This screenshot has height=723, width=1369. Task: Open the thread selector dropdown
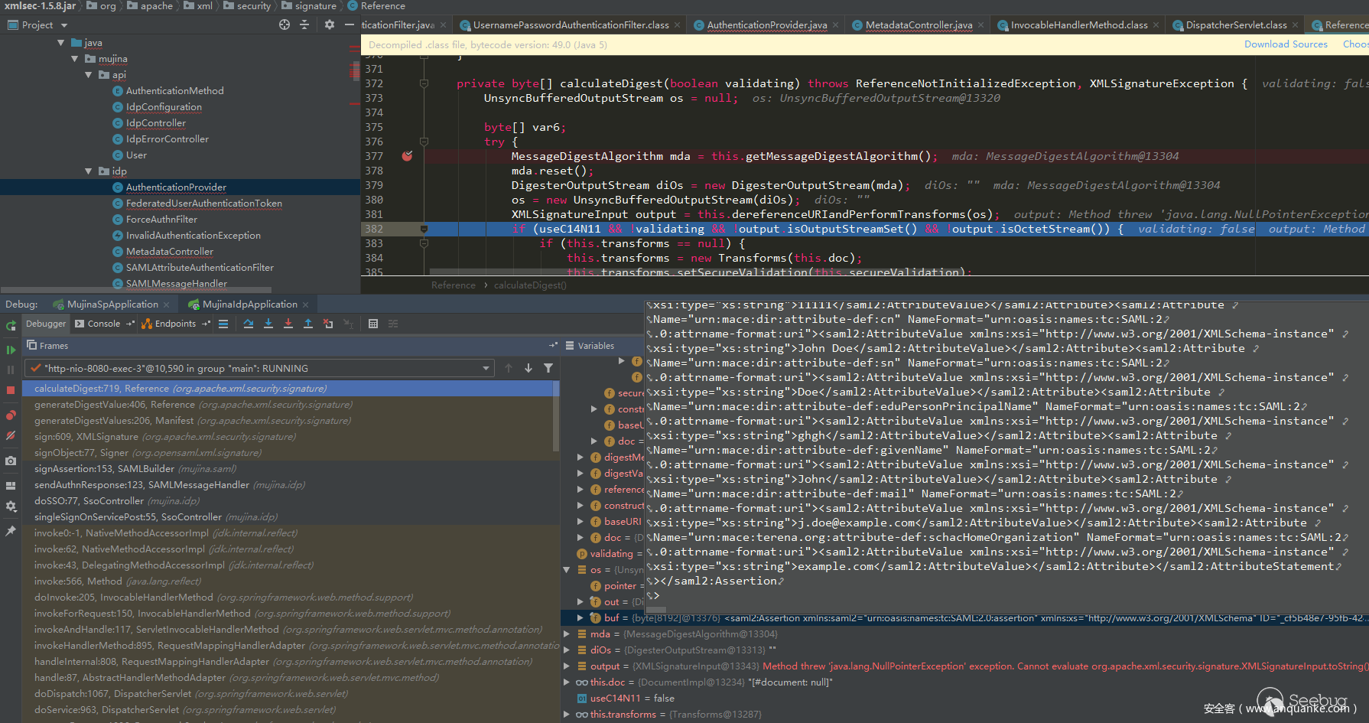486,368
